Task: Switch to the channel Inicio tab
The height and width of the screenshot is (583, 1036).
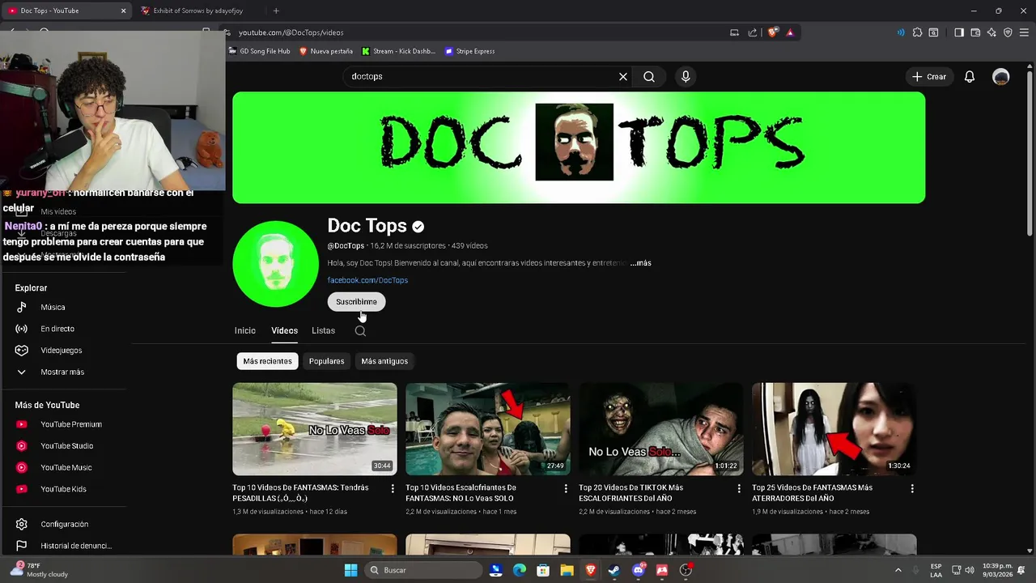Action: click(x=244, y=330)
